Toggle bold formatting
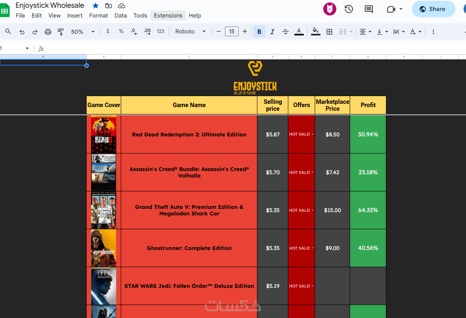The height and width of the screenshot is (318, 466). tap(259, 31)
